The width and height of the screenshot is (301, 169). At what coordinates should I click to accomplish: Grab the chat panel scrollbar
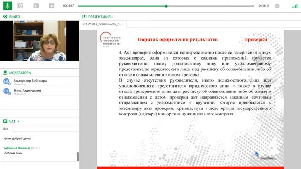pyautogui.click(x=78, y=156)
